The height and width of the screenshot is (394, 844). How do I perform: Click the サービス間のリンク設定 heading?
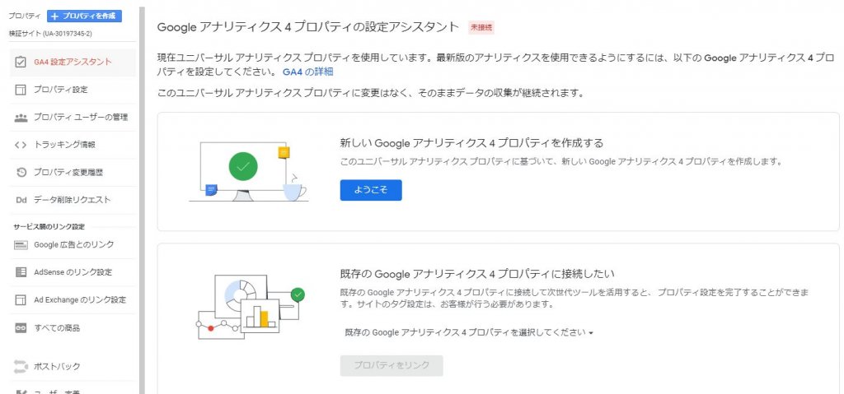pyautogui.click(x=49, y=227)
